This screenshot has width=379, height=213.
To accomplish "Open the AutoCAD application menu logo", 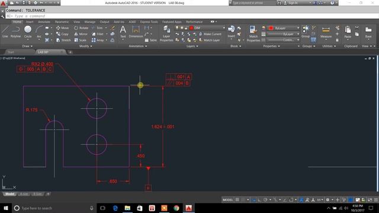I will click(x=3, y=3).
